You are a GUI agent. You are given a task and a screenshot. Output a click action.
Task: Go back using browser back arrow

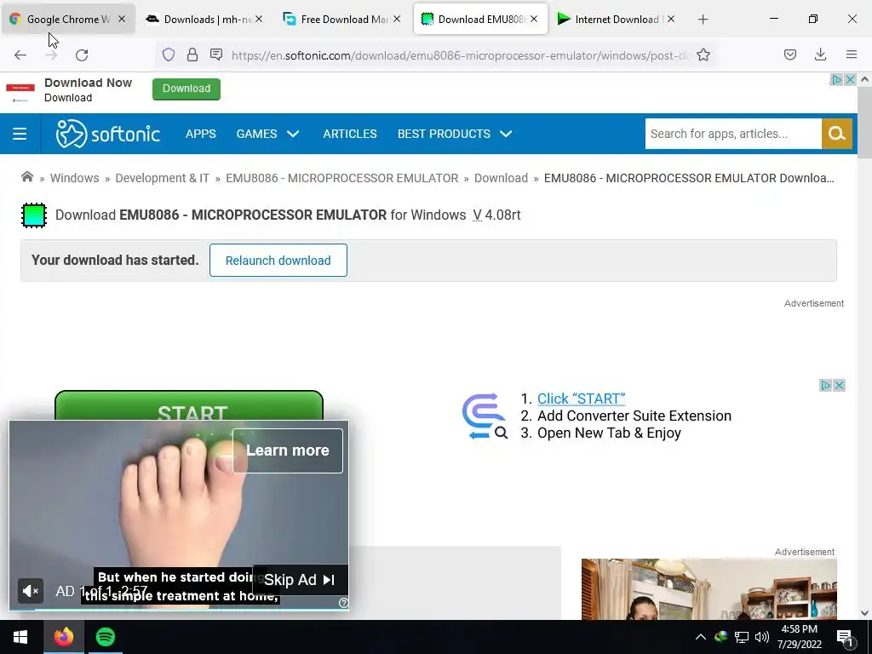coord(20,54)
